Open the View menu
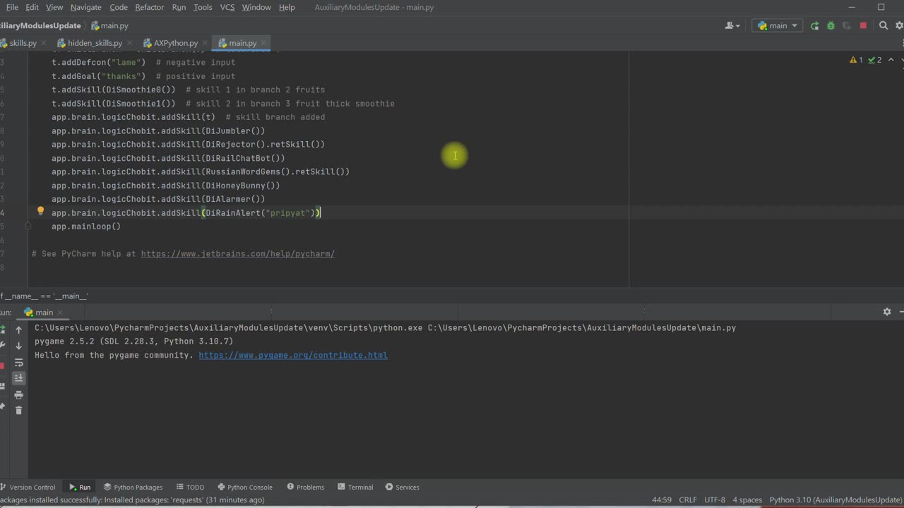Screen dimensions: 904x508 tap(54, 7)
